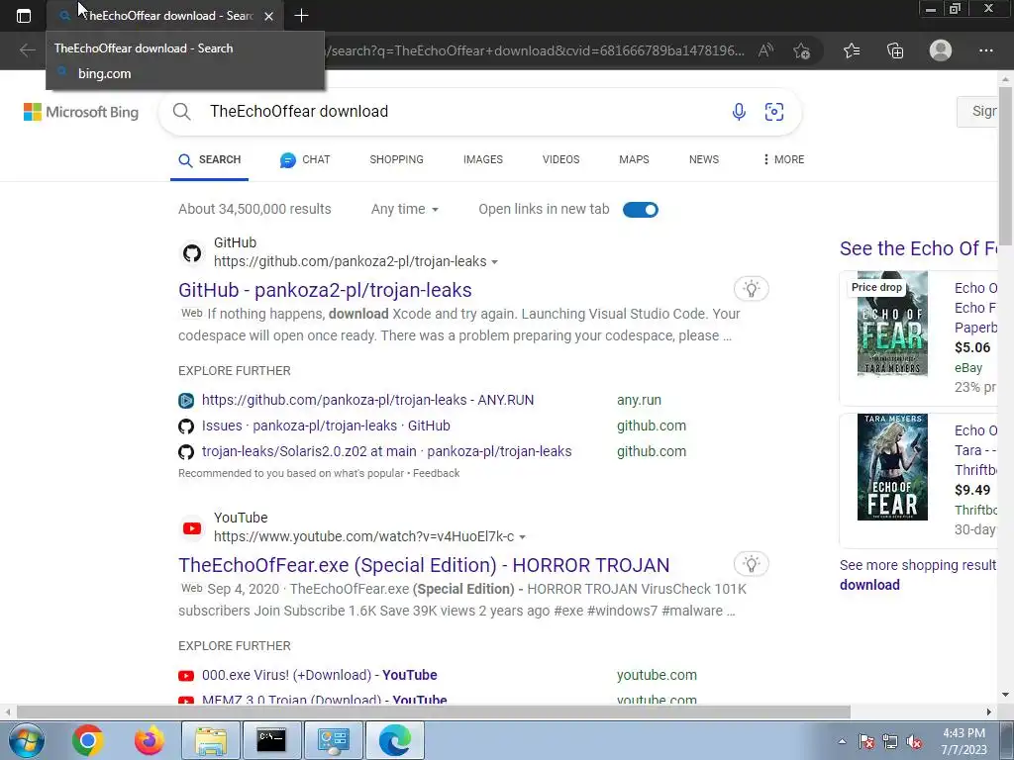
Task: Switch to the SHOPPING tab
Action: tap(396, 159)
